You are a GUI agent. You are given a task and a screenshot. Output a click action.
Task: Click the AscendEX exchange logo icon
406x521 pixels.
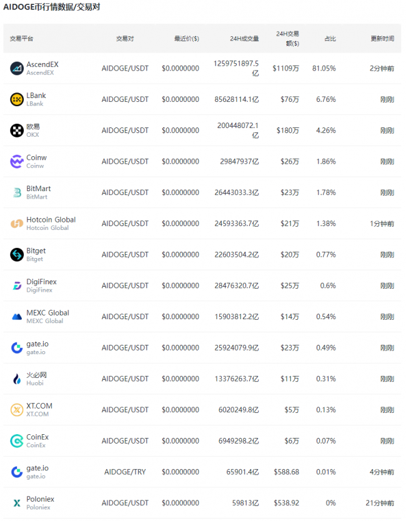tap(17, 69)
